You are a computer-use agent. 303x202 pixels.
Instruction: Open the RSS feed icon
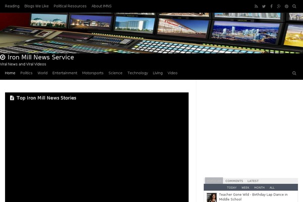click(256, 7)
